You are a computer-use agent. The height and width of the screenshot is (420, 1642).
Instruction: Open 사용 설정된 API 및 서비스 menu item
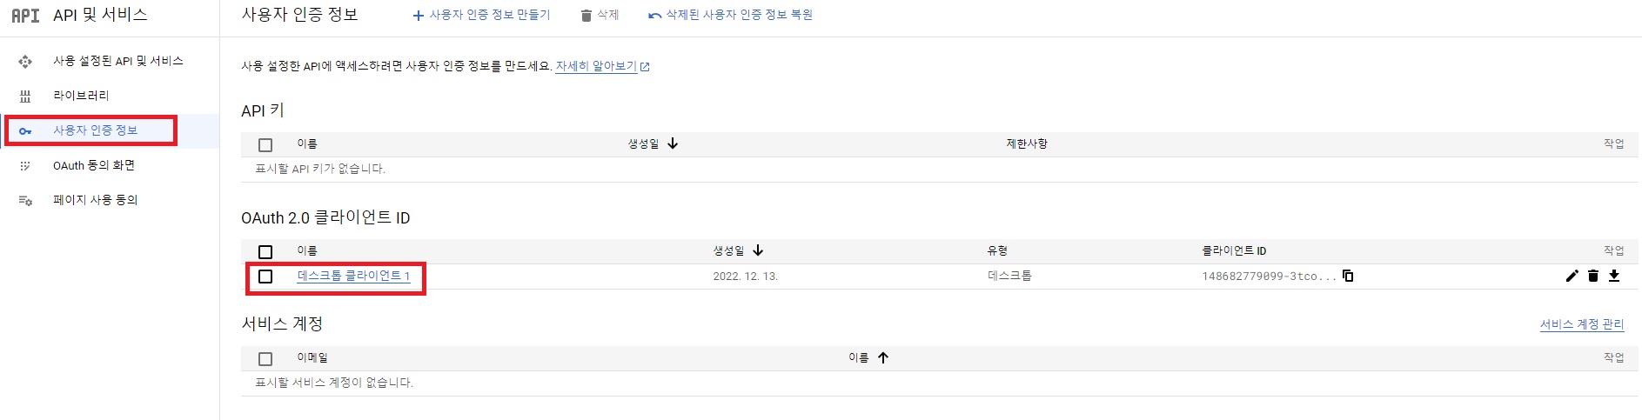tap(117, 61)
